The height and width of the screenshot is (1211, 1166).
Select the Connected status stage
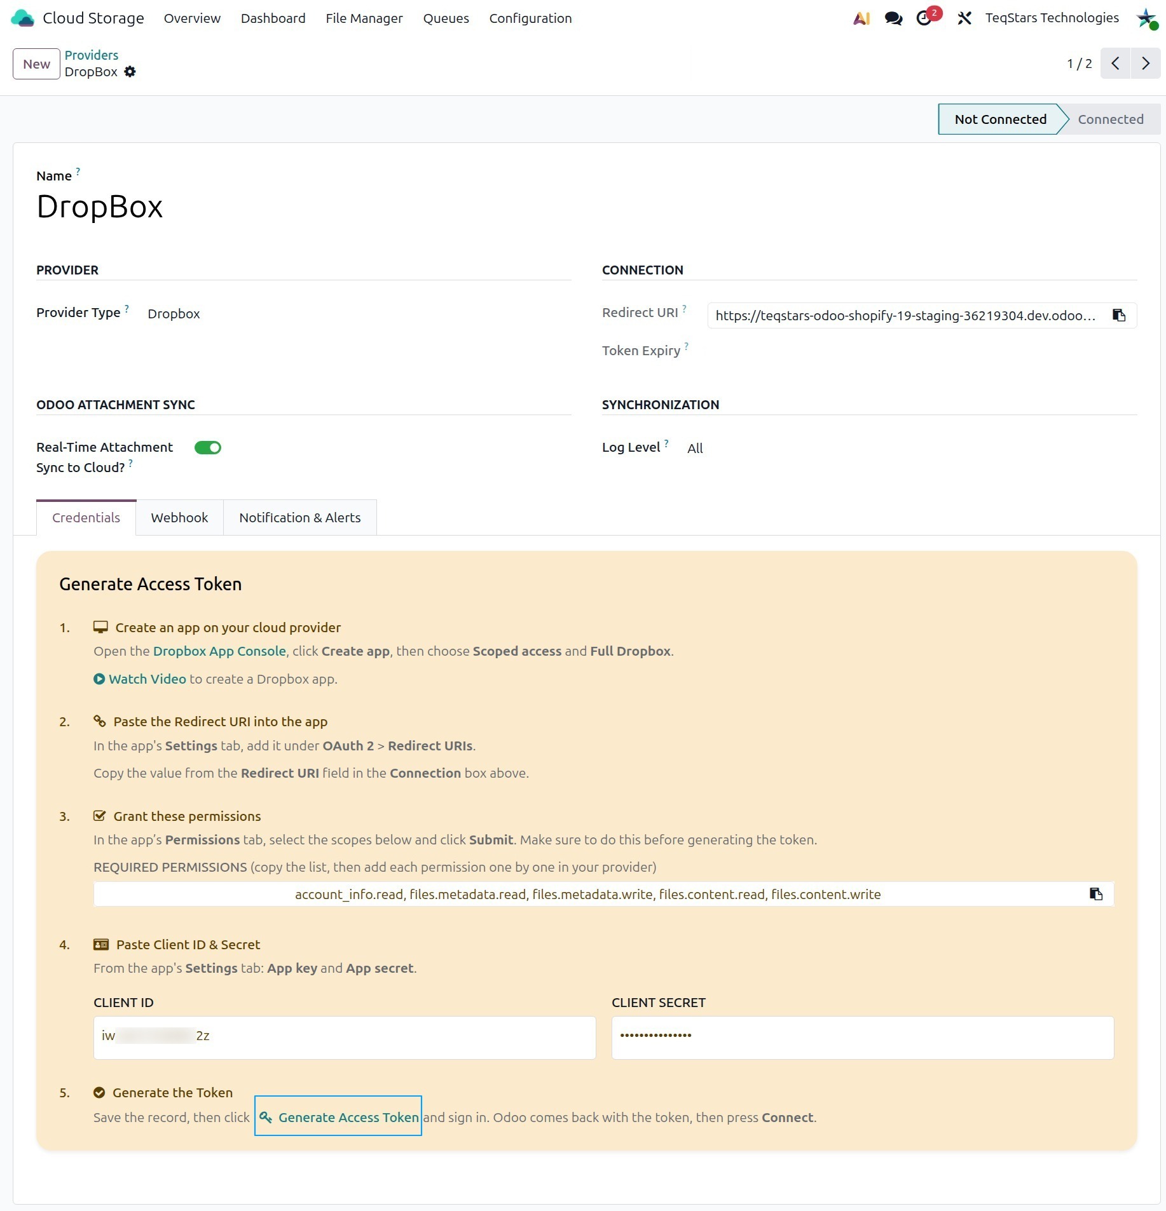[x=1110, y=119]
